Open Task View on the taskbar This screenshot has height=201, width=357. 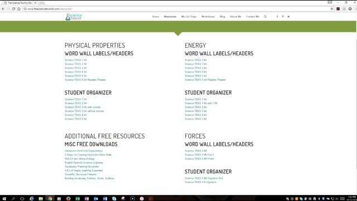pos(22,199)
